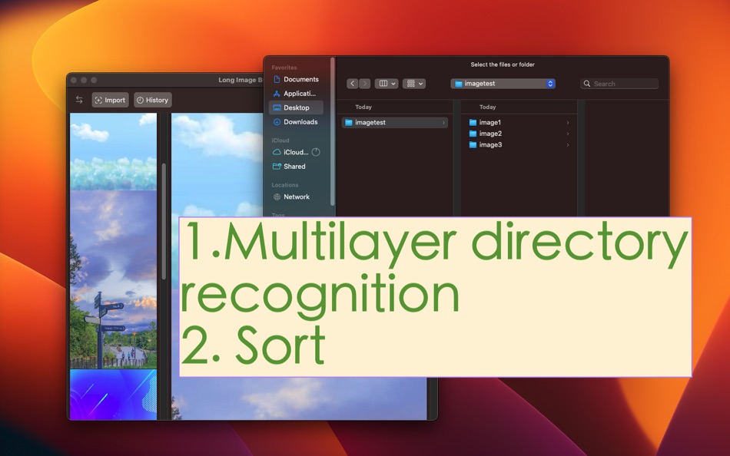Click the "Select the files or folder" title
This screenshot has height=456, width=730.
tap(503, 64)
